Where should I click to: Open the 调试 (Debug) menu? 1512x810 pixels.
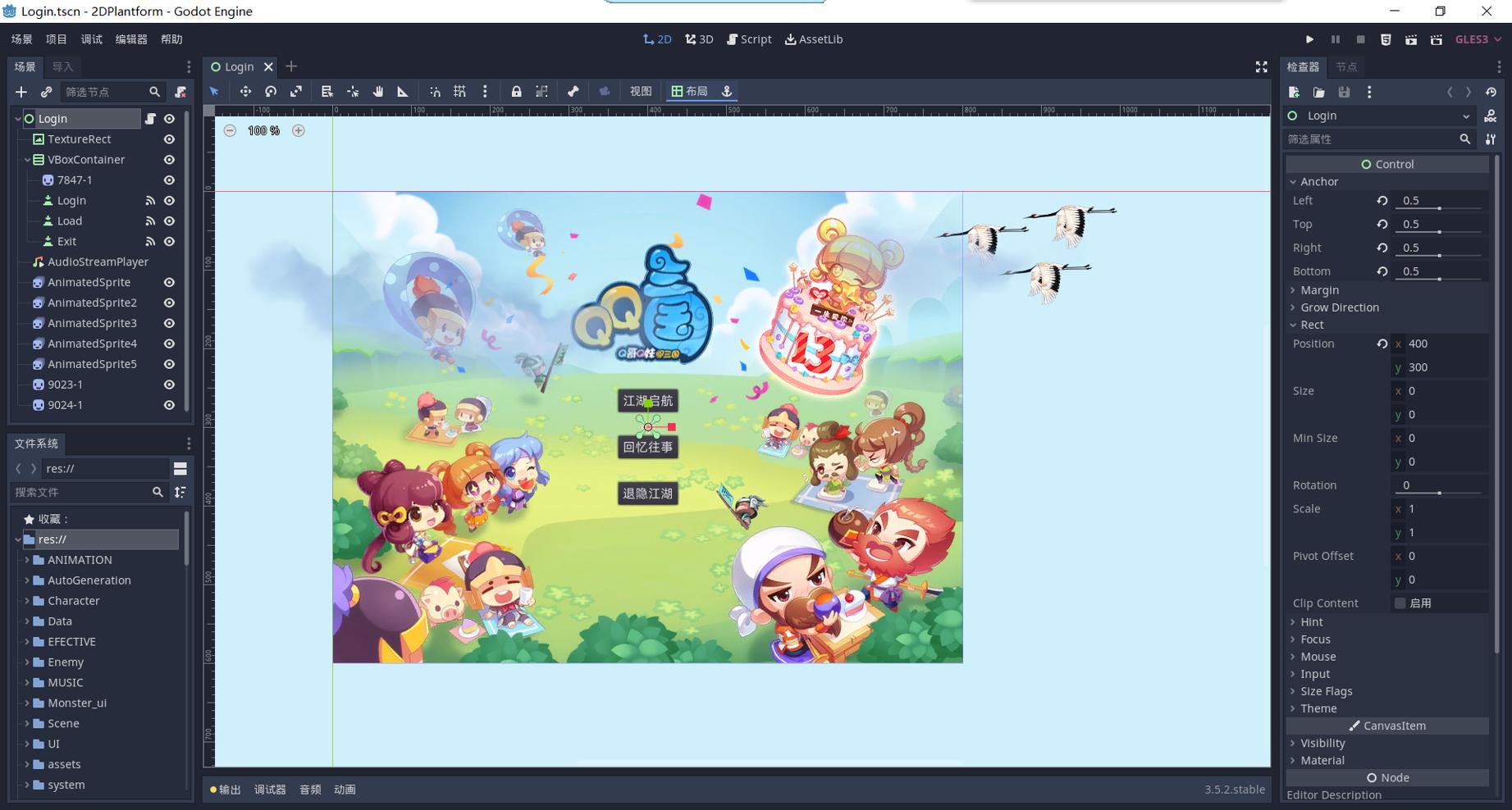pos(91,39)
